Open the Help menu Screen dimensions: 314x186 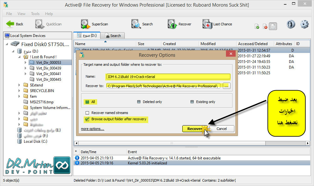[x=49, y=13]
